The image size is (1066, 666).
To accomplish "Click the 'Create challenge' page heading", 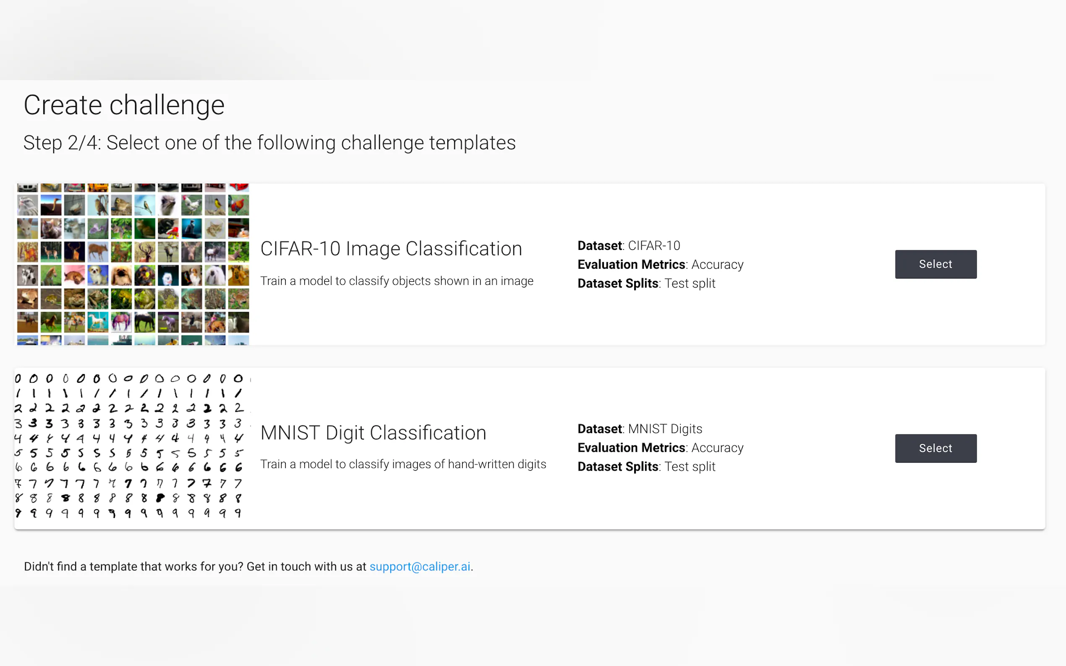I will [x=124, y=105].
